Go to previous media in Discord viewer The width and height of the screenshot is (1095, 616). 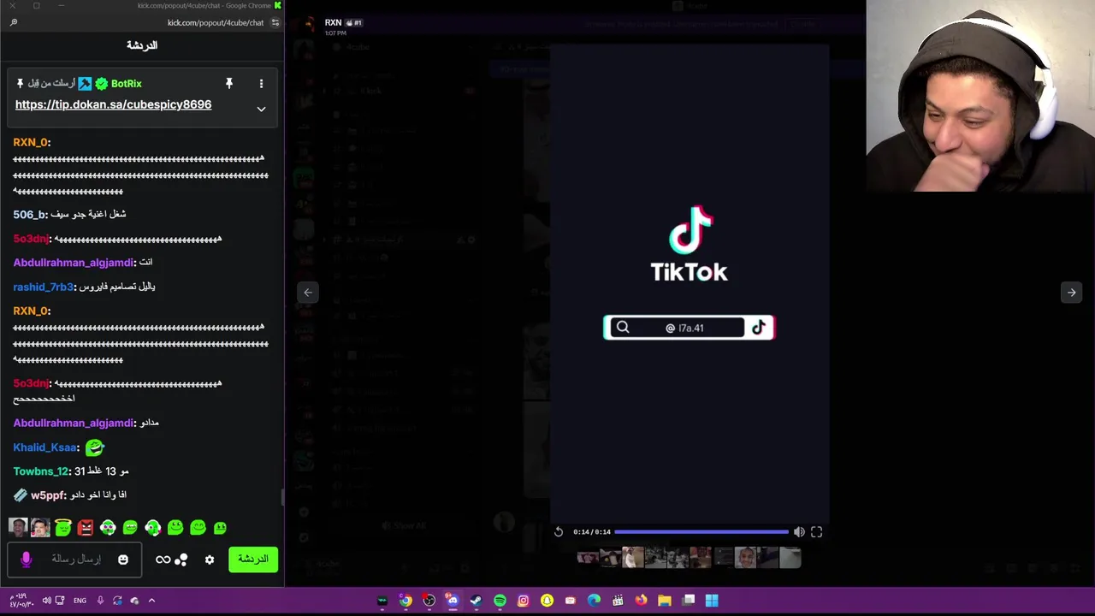tap(308, 293)
